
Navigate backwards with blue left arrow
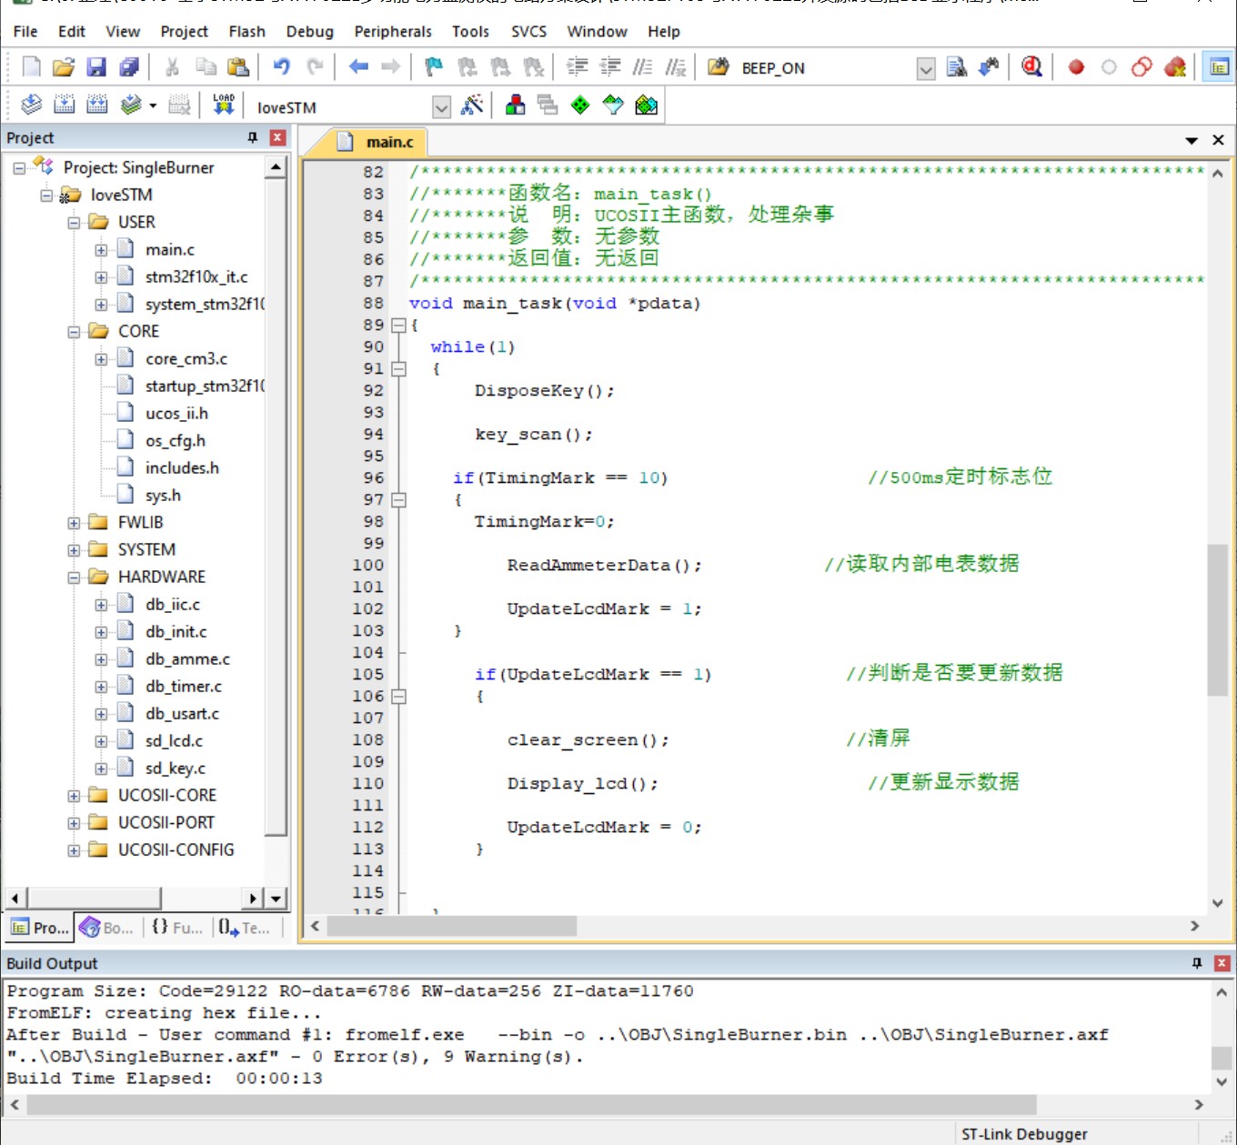click(x=358, y=67)
